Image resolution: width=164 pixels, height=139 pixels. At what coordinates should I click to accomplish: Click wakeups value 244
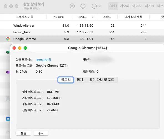point(143,26)
